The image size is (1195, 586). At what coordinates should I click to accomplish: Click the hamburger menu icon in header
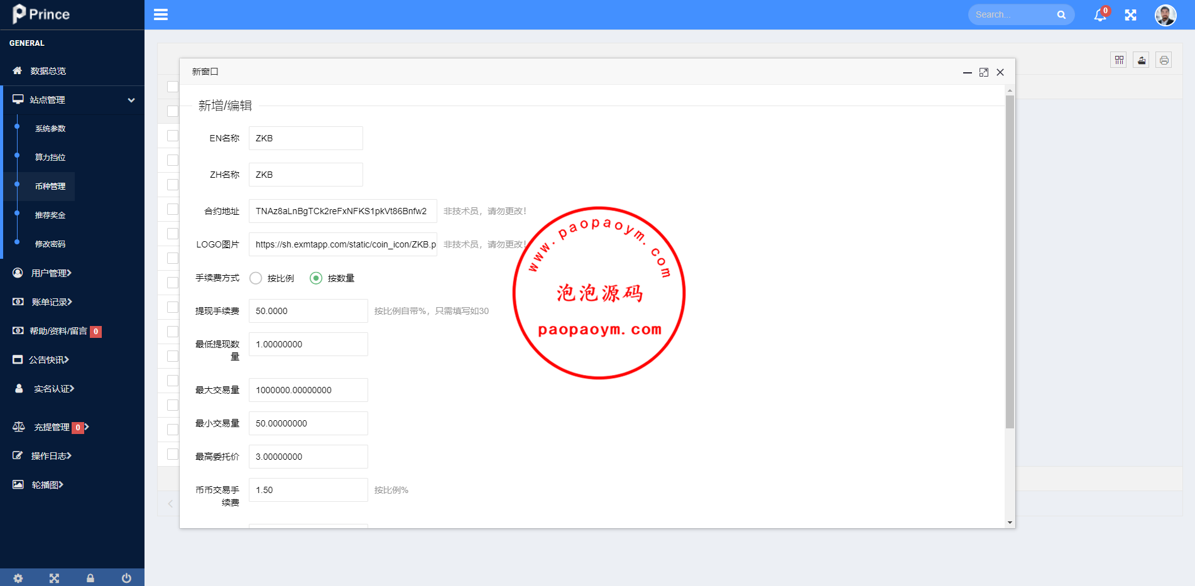(x=161, y=14)
